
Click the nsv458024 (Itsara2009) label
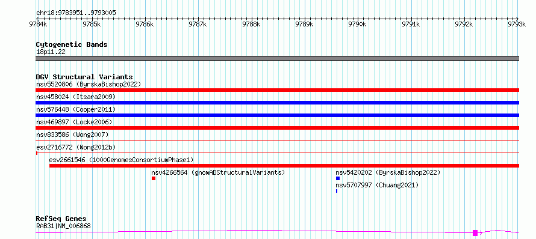point(76,97)
